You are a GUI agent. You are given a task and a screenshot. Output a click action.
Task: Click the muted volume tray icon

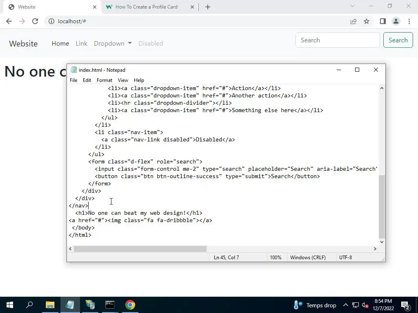[x=365, y=305]
